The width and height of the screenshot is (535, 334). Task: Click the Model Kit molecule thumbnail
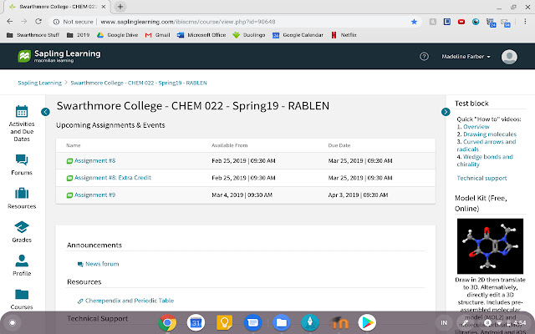[x=490, y=246]
